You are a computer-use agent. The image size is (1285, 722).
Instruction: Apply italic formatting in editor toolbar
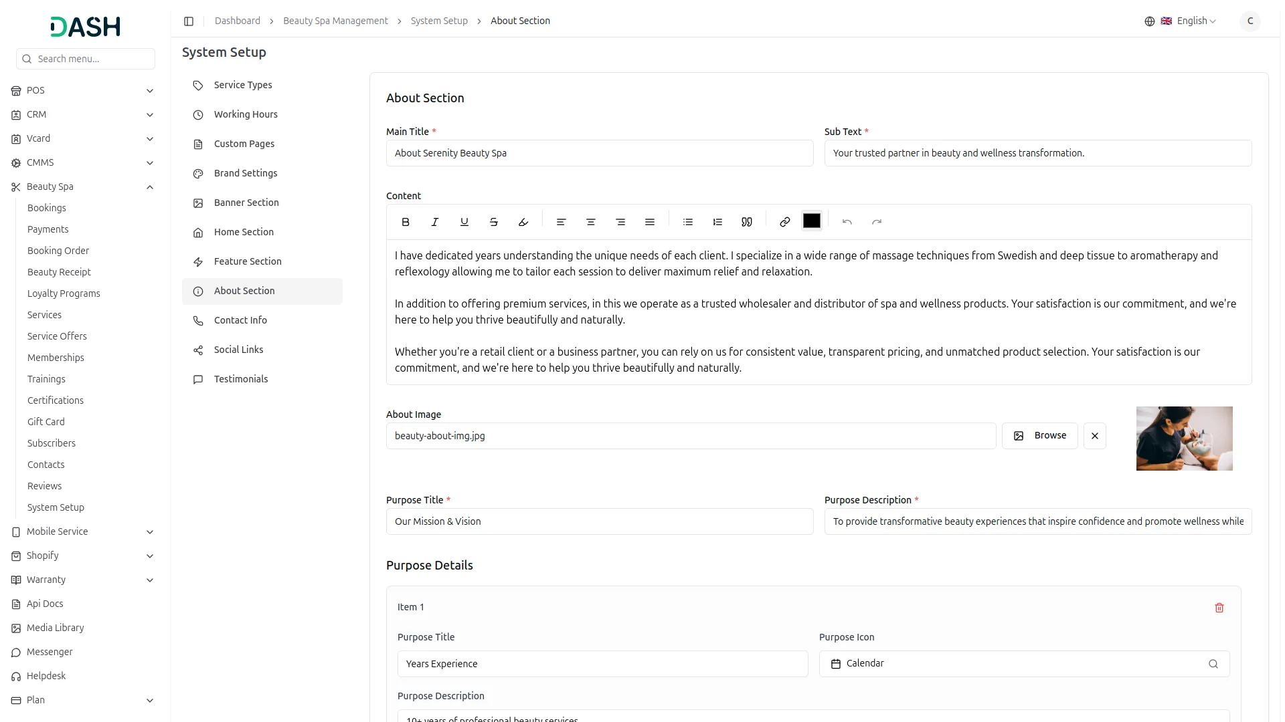pos(435,222)
